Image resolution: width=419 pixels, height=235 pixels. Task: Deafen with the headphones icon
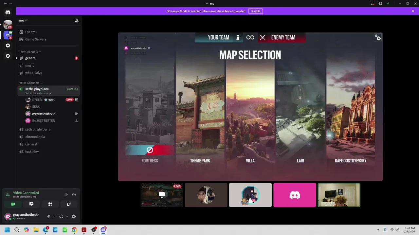61,216
